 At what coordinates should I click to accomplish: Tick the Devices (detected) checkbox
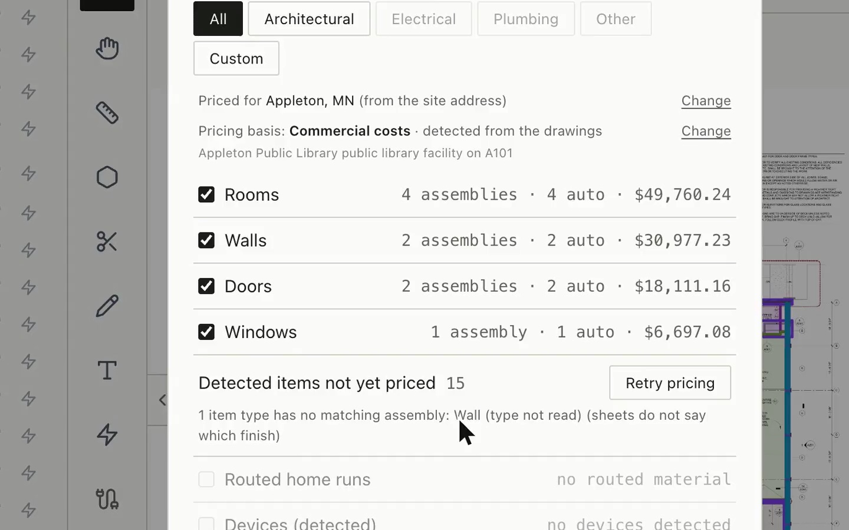pyautogui.click(x=206, y=524)
